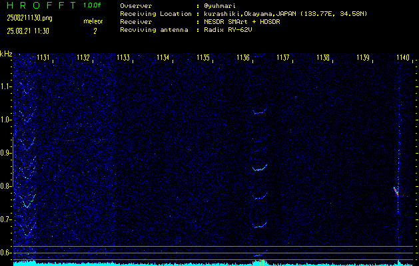
Task: Click the observer name @yuhmari
Action: [220, 6]
